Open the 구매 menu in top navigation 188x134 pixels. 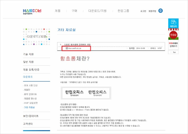coord(74,11)
